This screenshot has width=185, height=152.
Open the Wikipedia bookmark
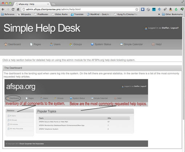click(24, 14)
